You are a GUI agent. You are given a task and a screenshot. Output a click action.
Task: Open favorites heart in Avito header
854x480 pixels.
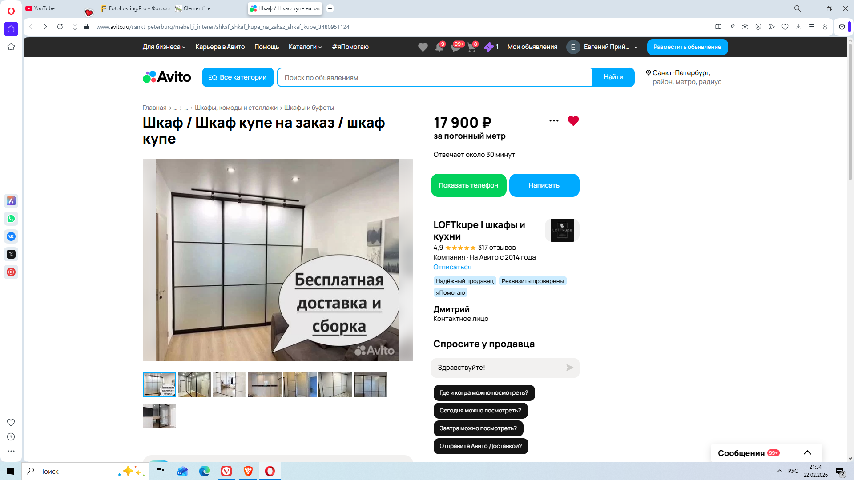423,47
